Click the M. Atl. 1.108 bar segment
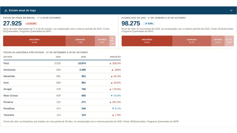This screenshot has width=237, height=133. (x=112, y=41)
